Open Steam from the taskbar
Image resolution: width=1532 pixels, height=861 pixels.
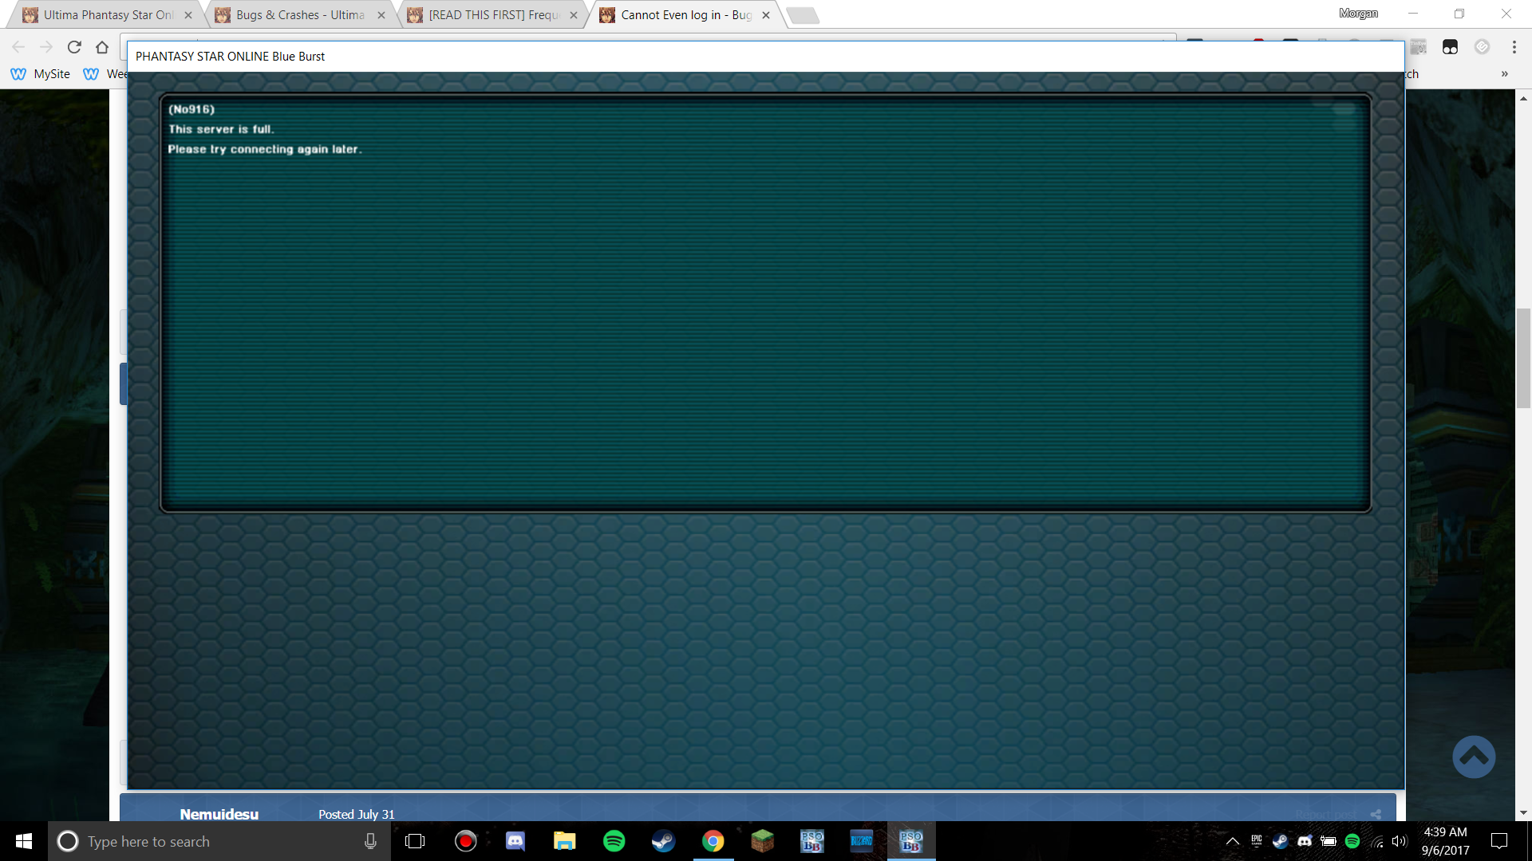point(664,841)
